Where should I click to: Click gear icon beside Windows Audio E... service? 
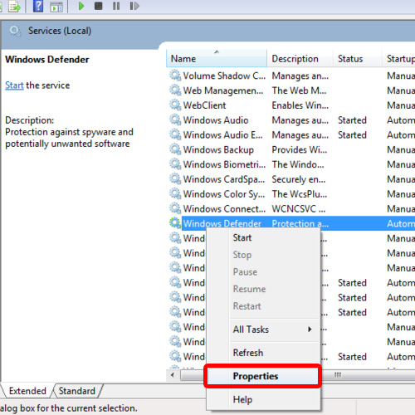click(x=175, y=134)
